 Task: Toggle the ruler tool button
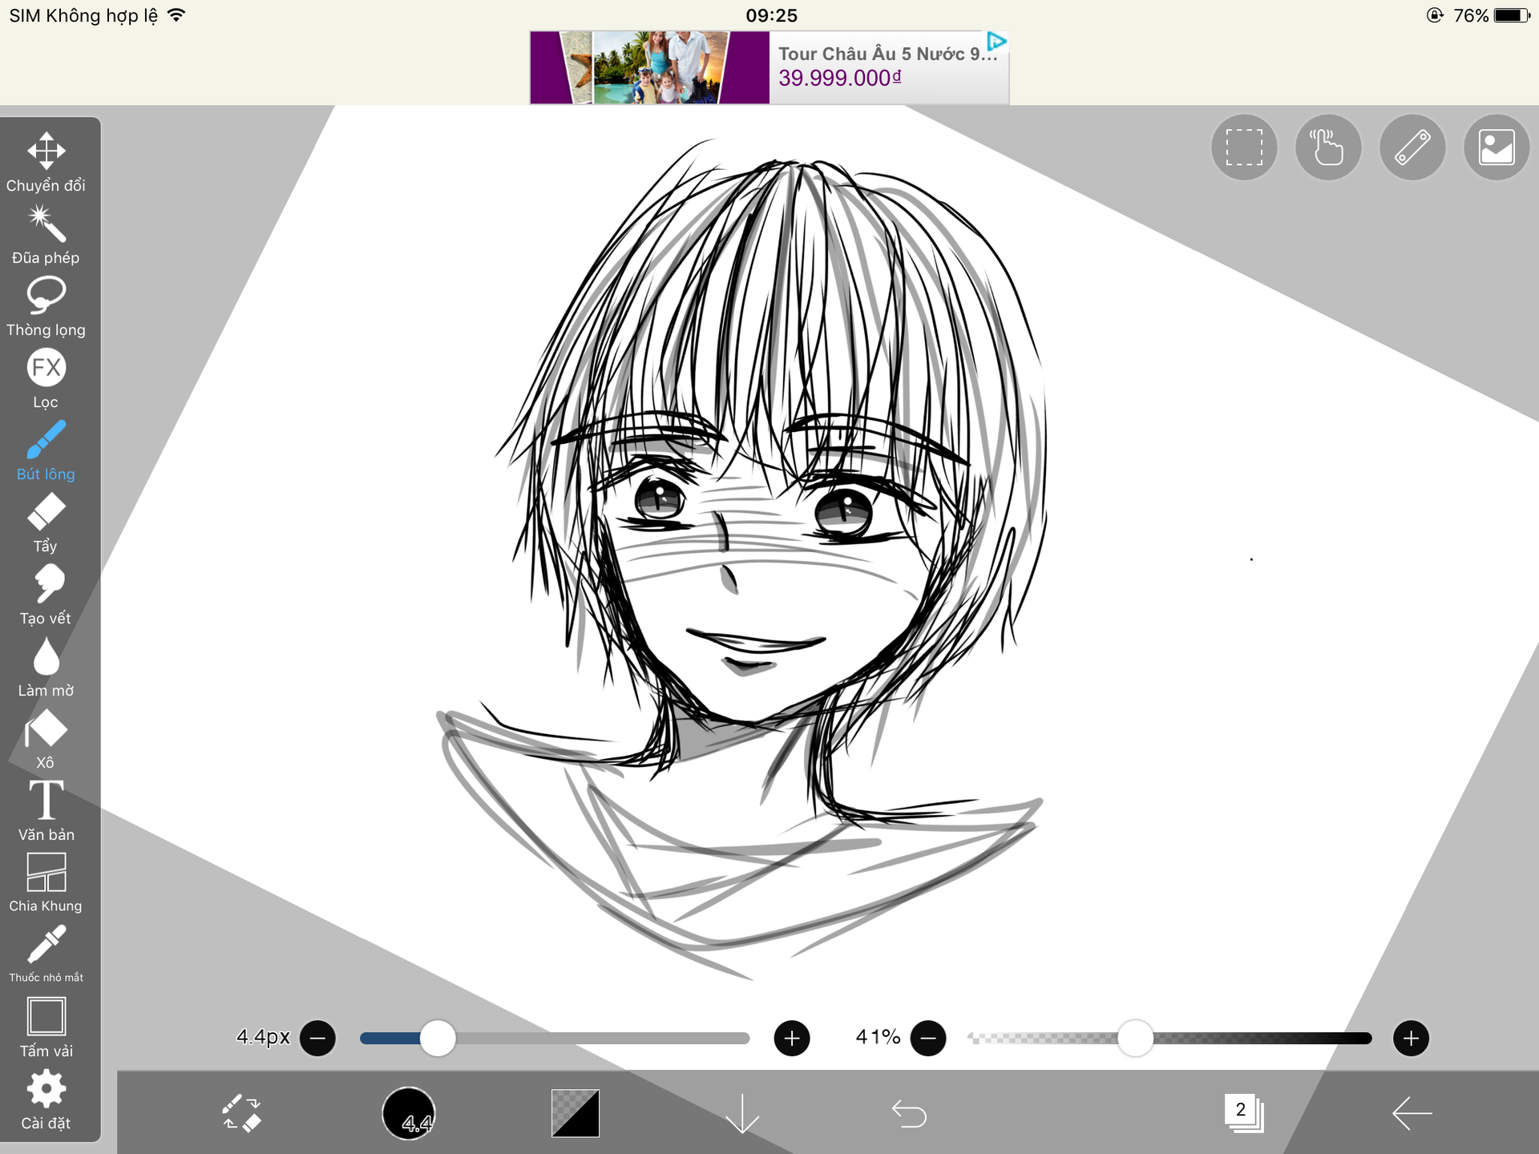pyautogui.click(x=1412, y=148)
